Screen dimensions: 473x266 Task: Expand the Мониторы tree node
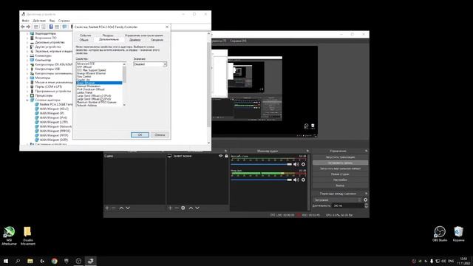tap(27, 78)
